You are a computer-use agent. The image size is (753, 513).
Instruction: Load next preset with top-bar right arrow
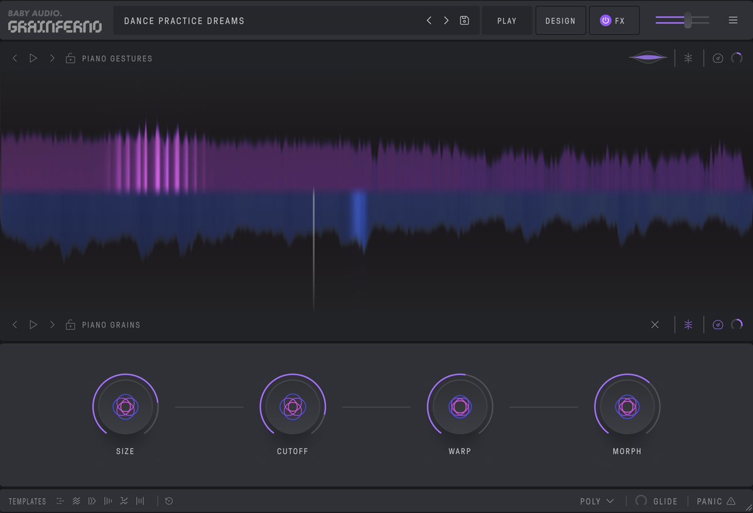click(446, 21)
